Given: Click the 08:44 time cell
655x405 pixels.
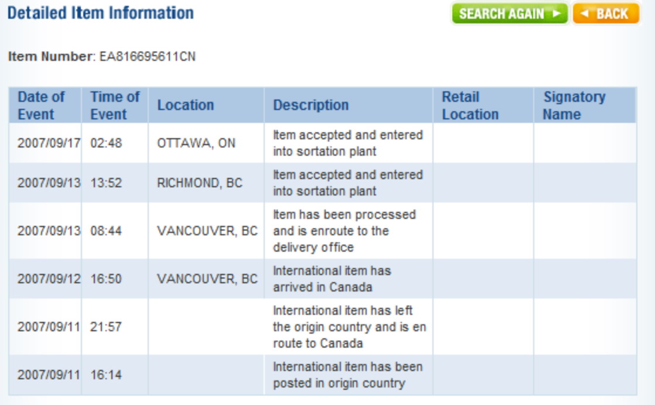Looking at the screenshot, I should 106,231.
